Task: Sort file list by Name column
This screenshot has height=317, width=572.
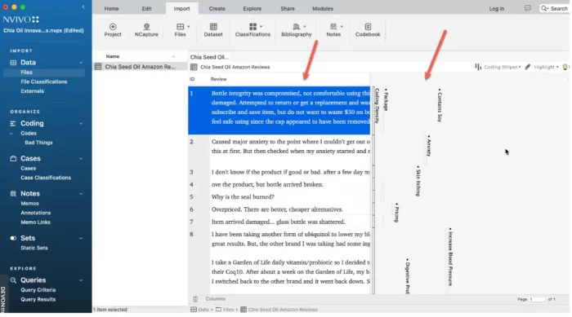Action: pyautogui.click(x=141, y=56)
